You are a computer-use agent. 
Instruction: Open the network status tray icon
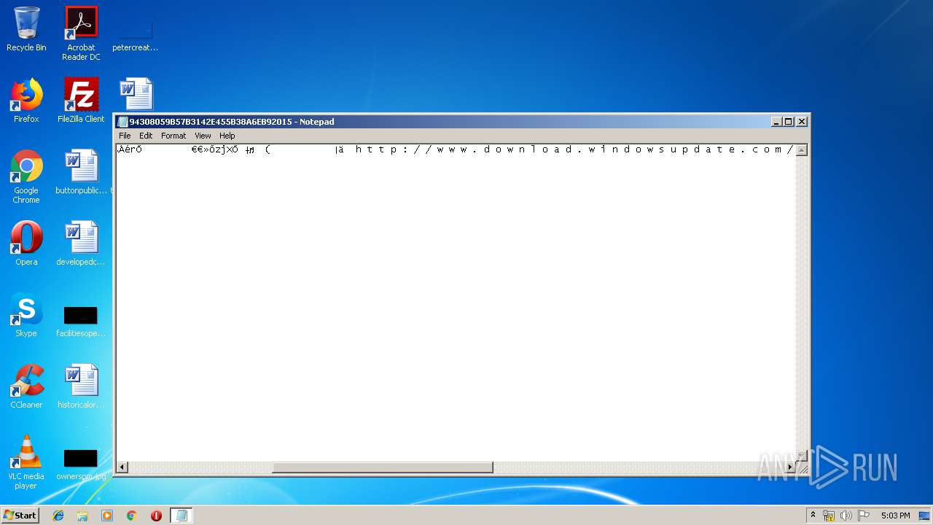click(829, 516)
